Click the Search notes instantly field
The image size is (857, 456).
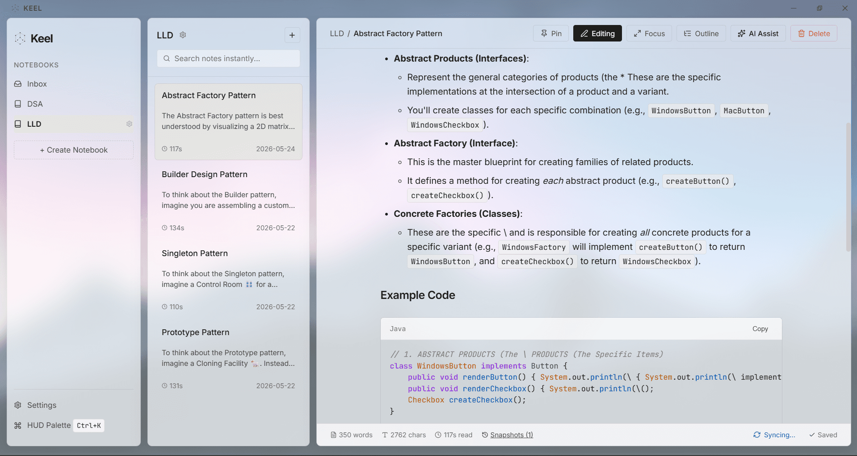point(228,58)
